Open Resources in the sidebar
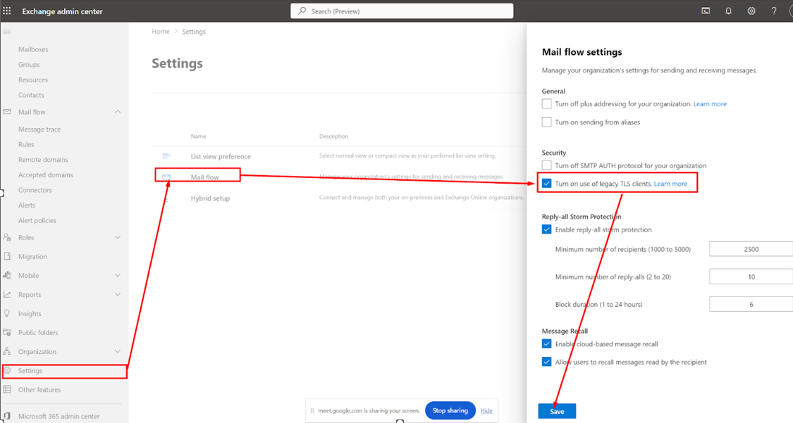The width and height of the screenshot is (793, 423). [33, 80]
